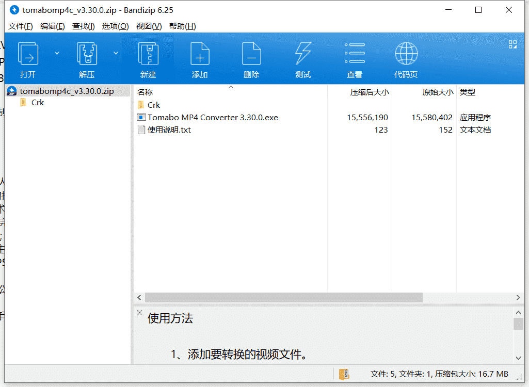529x387 pixels.
Task: Click the 使用方法 heading in preview
Action: [170, 318]
